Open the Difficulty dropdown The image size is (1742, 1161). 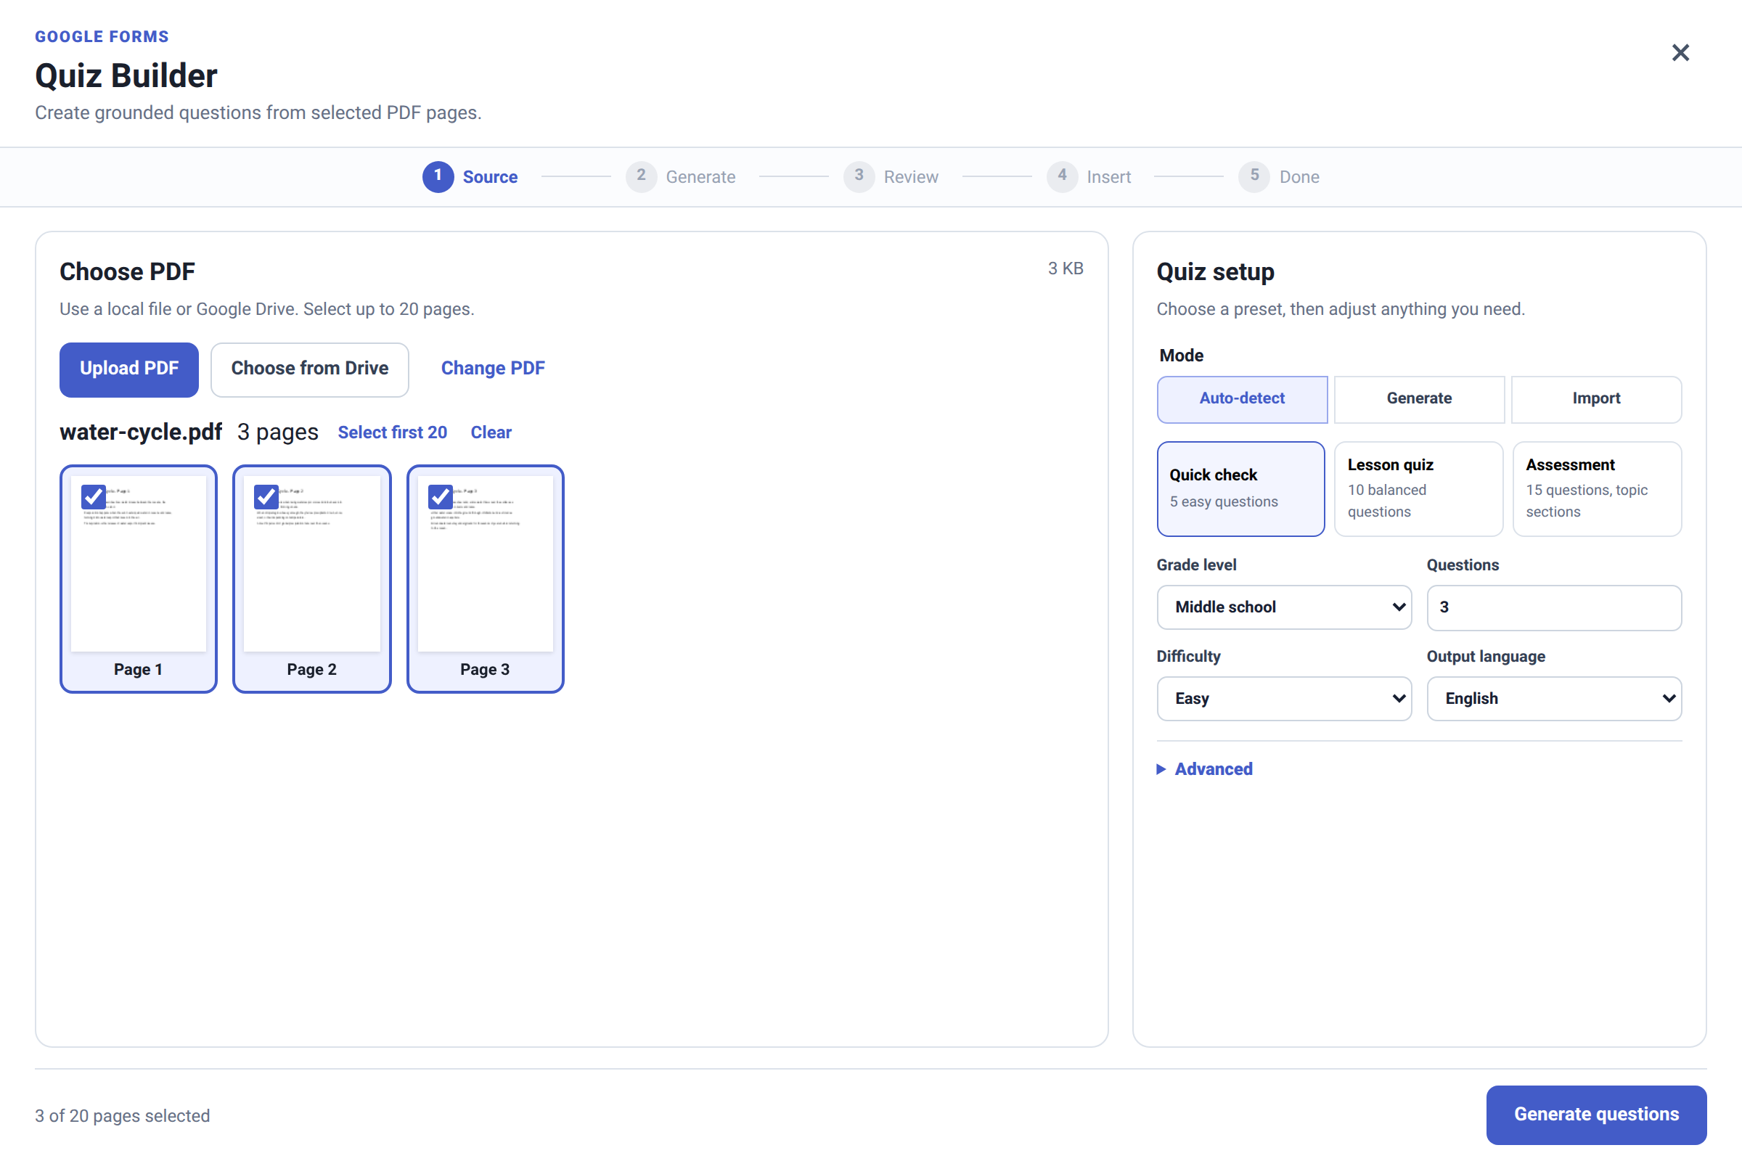1284,698
